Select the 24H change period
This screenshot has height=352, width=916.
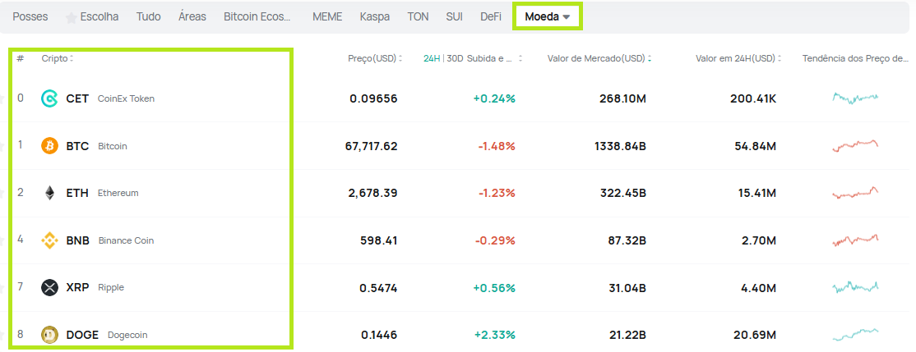432,58
